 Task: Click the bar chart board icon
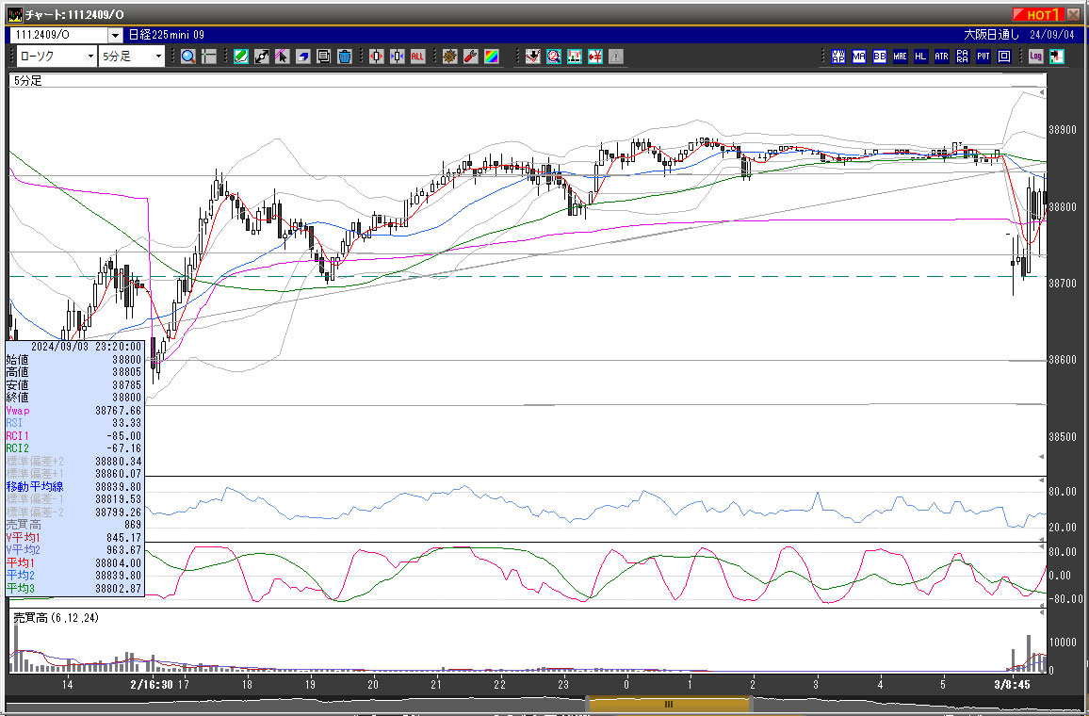(x=575, y=57)
